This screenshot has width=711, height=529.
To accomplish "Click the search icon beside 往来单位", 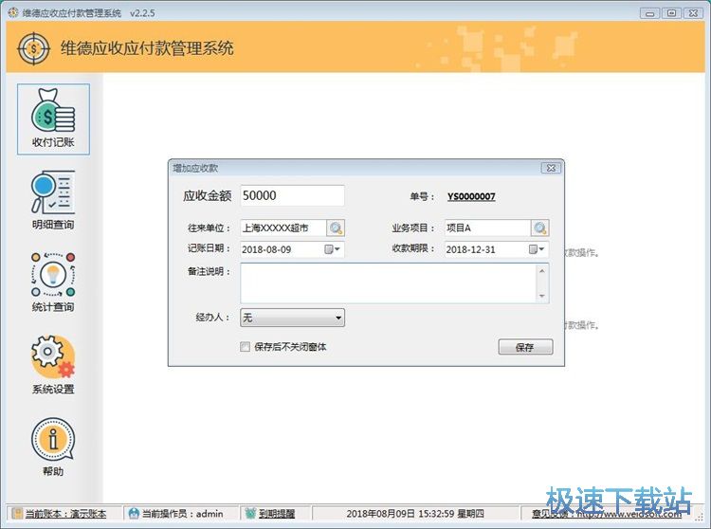I will pos(336,228).
